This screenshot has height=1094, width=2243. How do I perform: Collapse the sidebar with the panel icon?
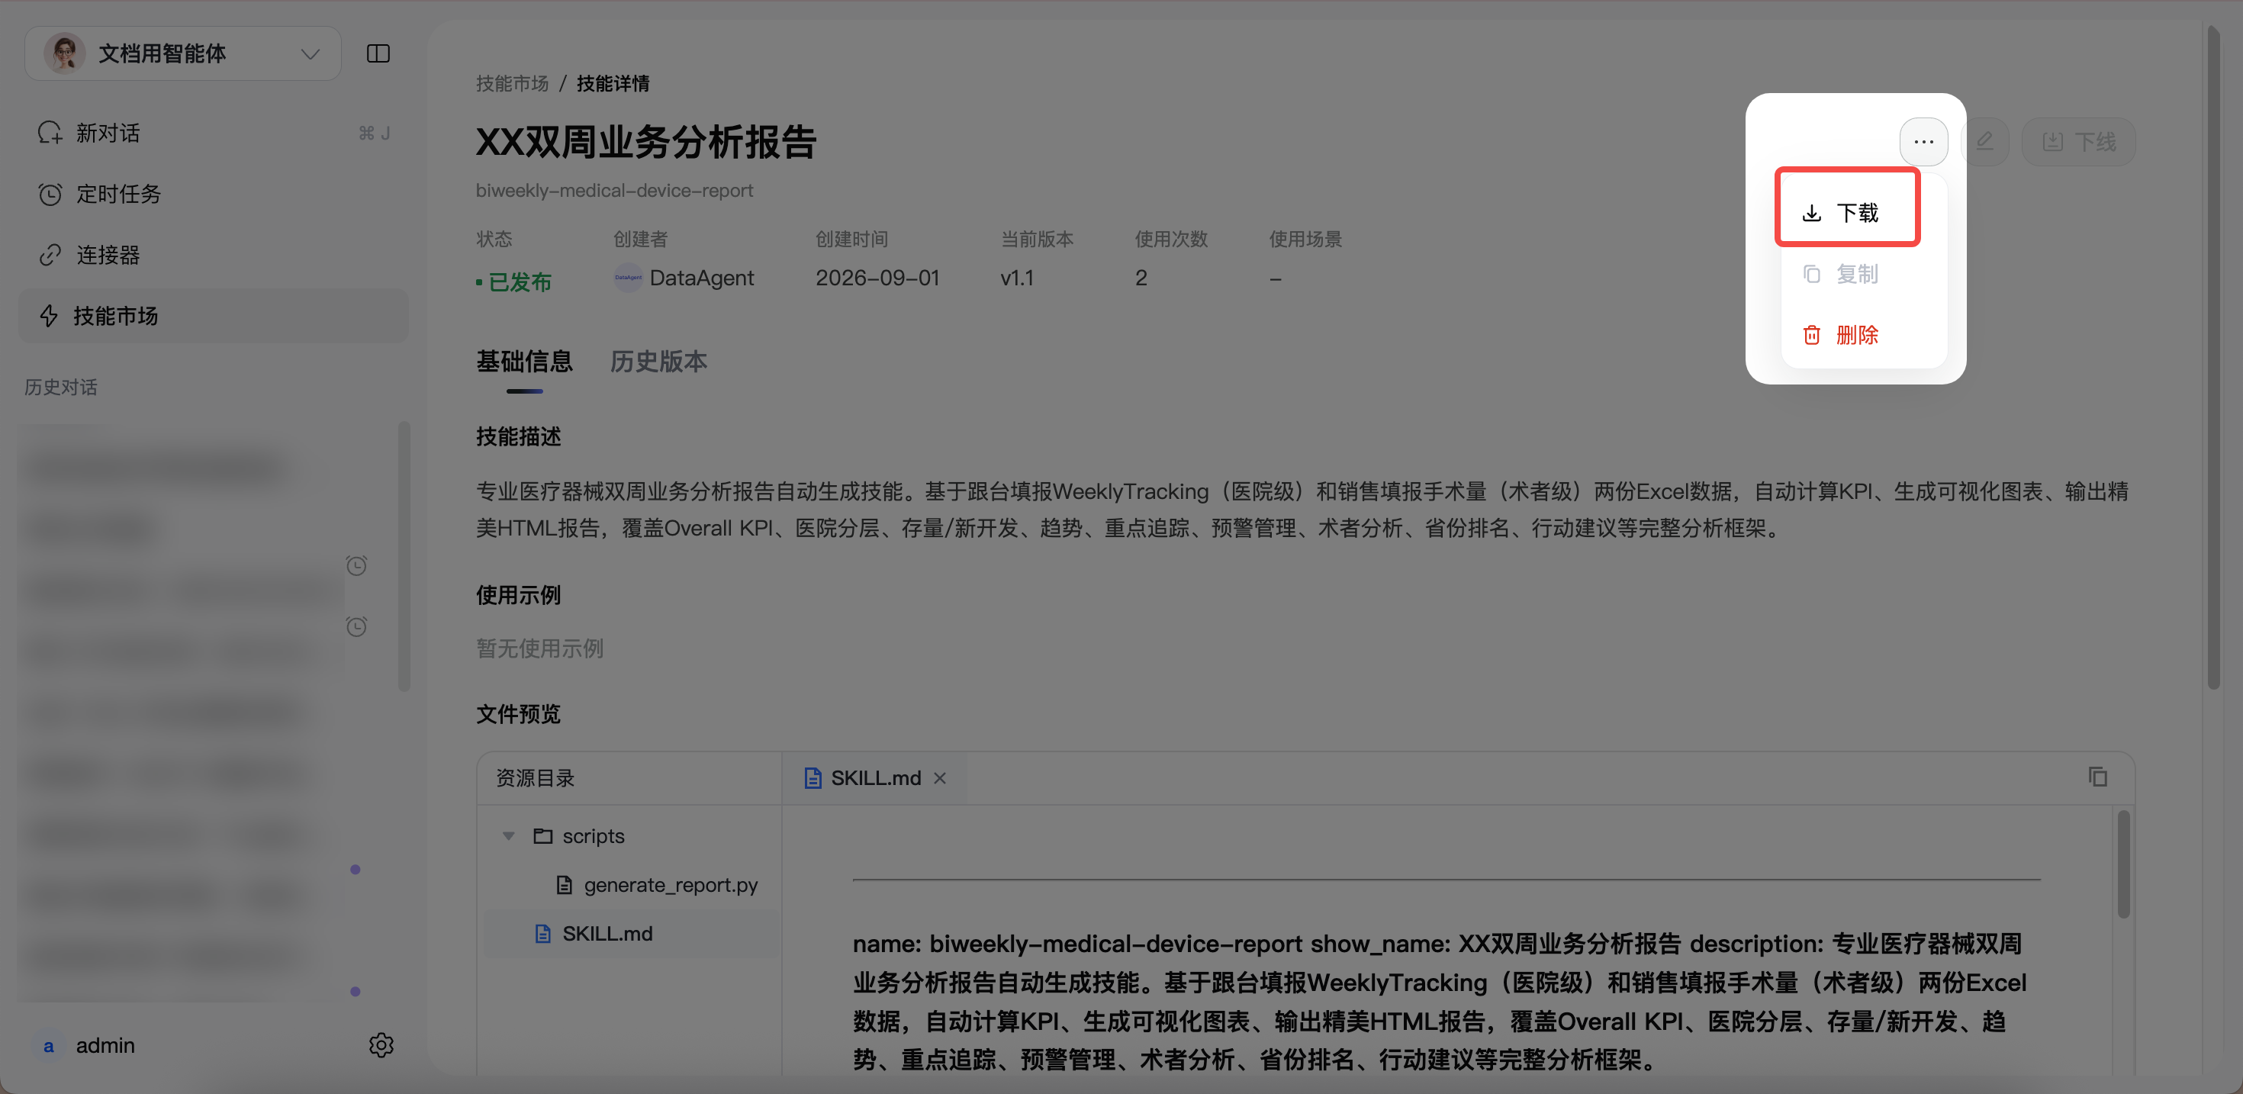pos(378,54)
